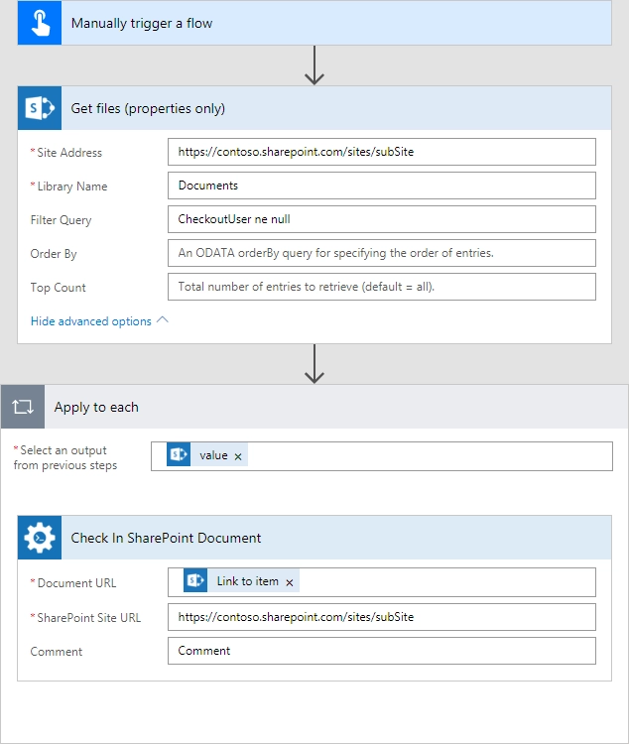Screen dimensions: 629x744
Task: Remove the value token with its x
Action: click(x=238, y=456)
